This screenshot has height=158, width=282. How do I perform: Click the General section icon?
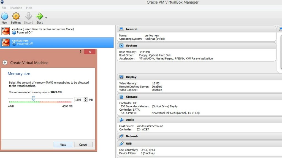click(x=121, y=29)
